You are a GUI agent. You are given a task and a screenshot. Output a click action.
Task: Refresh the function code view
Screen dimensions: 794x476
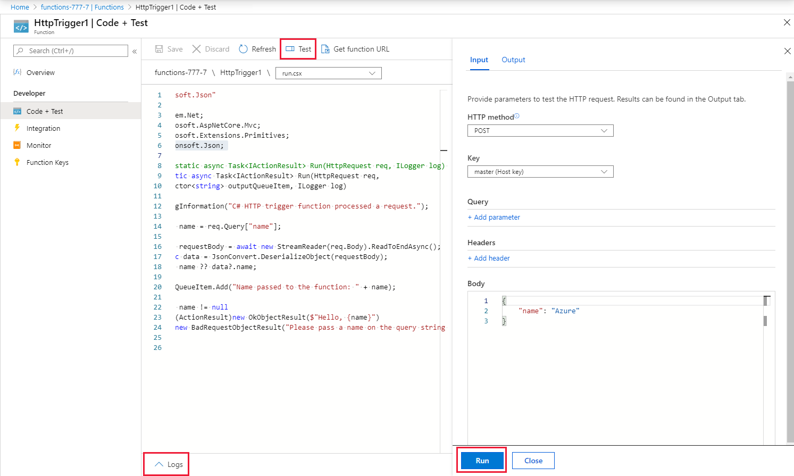257,48
